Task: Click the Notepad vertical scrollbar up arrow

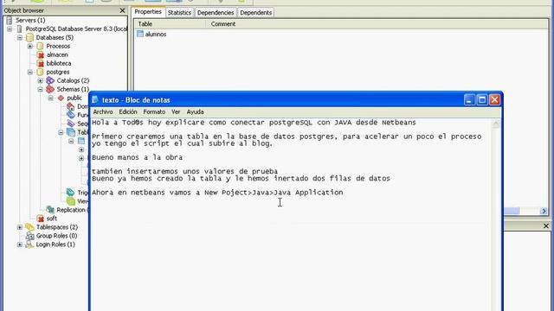Action: click(x=495, y=124)
